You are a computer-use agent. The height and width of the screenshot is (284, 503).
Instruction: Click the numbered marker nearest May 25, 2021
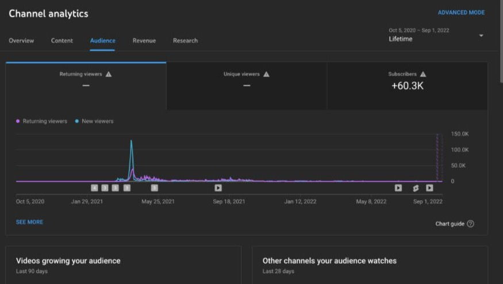click(x=154, y=188)
